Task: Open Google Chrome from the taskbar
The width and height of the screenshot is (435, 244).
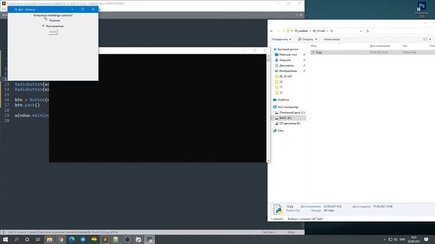Action: [60, 239]
